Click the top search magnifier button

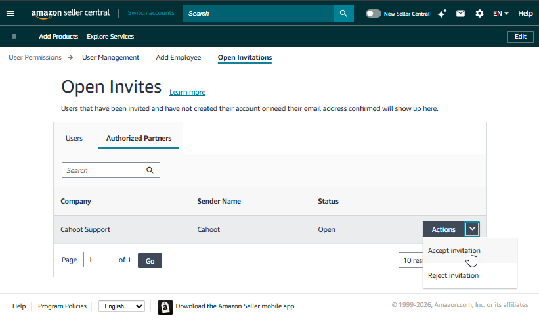[x=344, y=13]
